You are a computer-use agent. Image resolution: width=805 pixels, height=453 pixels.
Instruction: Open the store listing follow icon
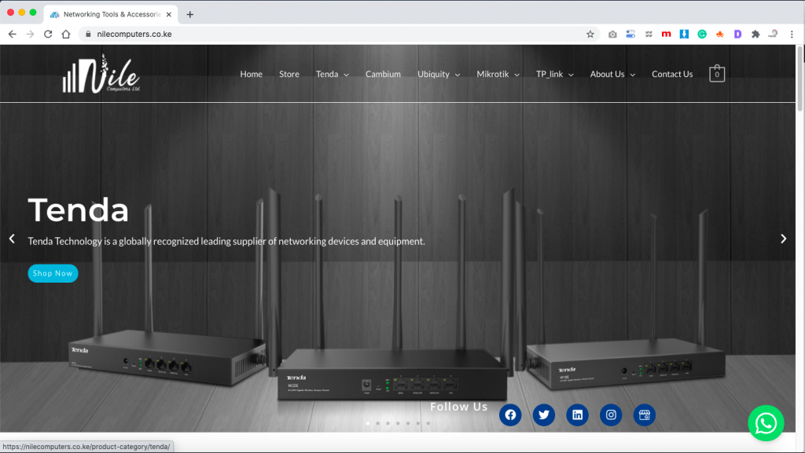coord(645,415)
